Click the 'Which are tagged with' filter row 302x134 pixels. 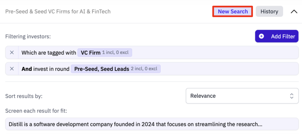[x=152, y=52]
